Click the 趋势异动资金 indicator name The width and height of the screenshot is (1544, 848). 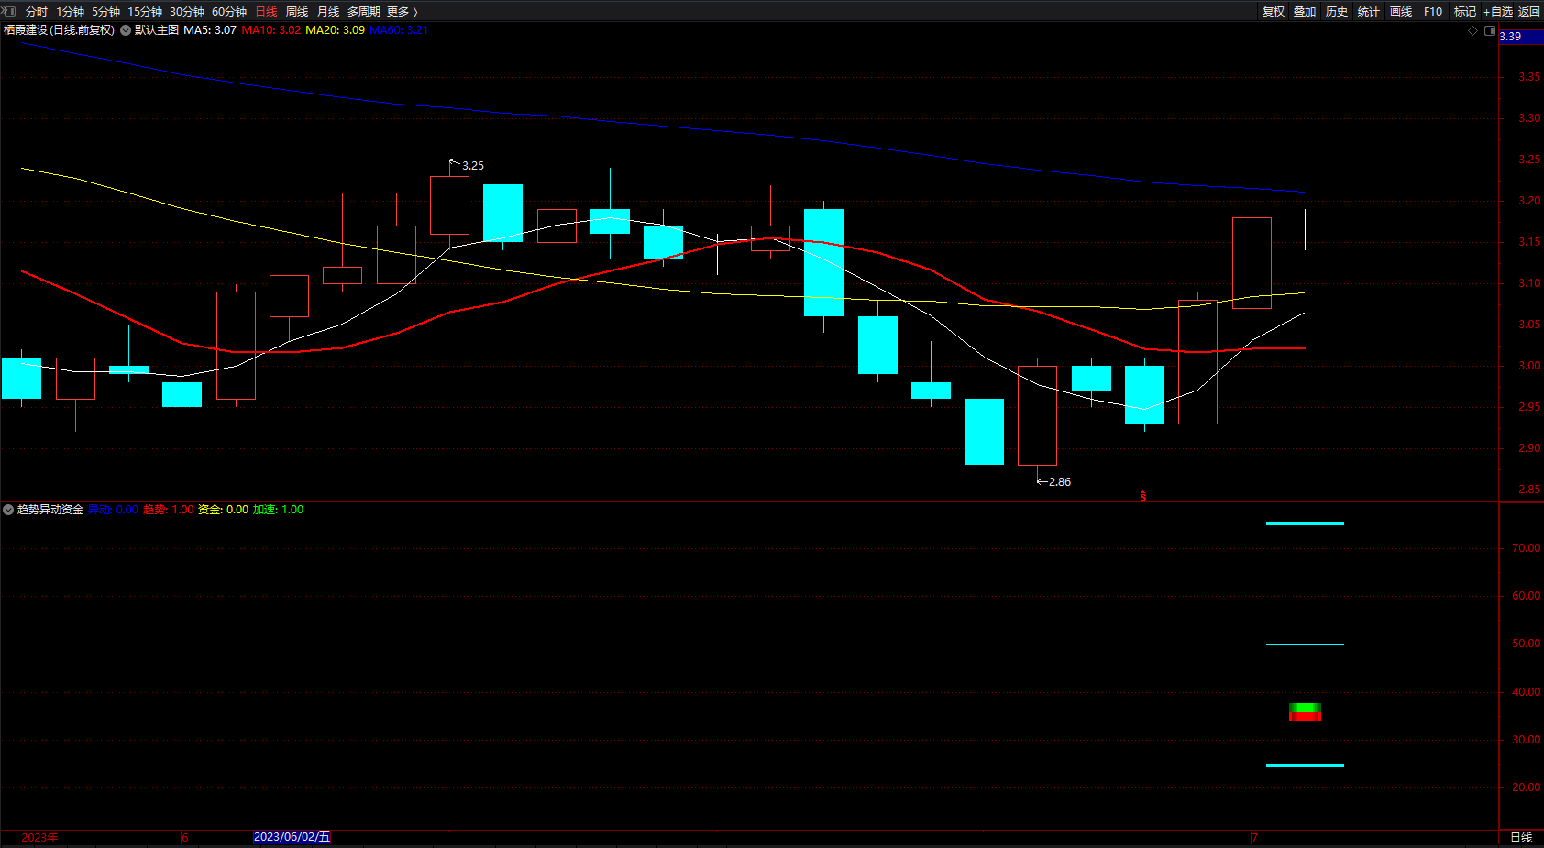click(50, 510)
